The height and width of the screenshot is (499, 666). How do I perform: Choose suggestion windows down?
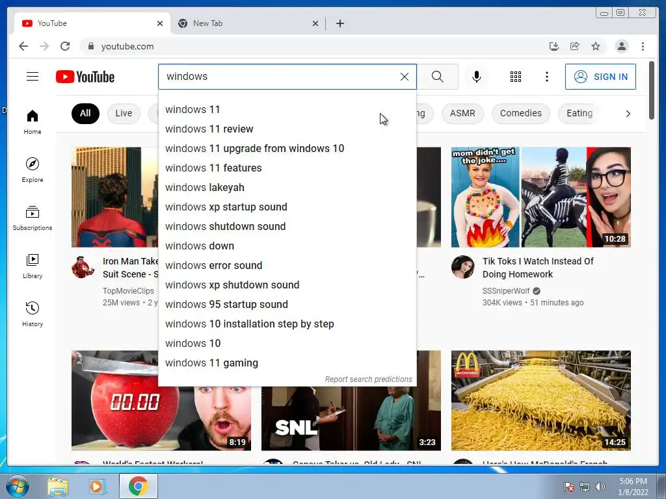[x=287, y=246]
